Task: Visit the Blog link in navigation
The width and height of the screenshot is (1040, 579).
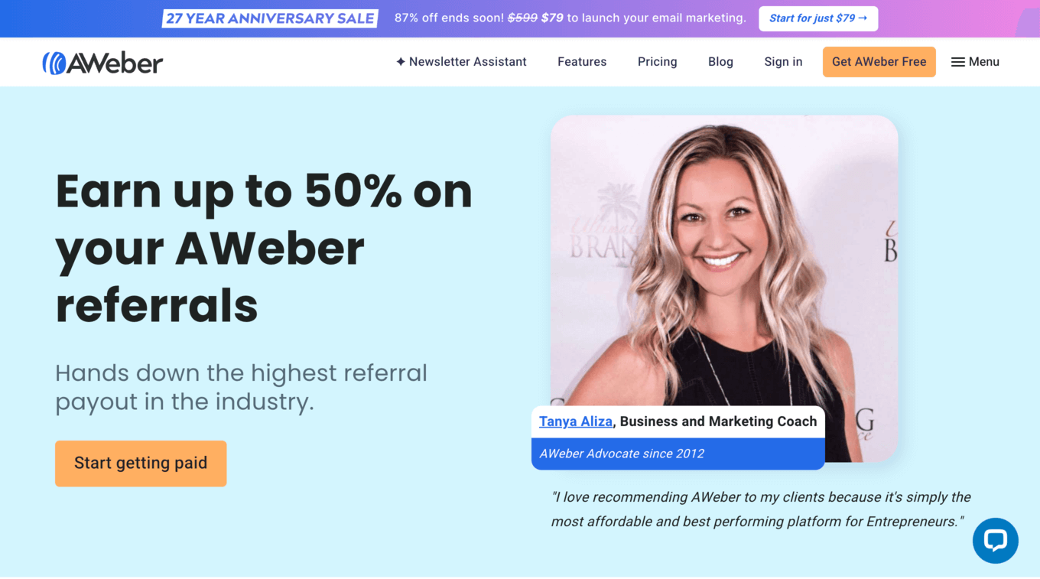Action: coord(720,62)
